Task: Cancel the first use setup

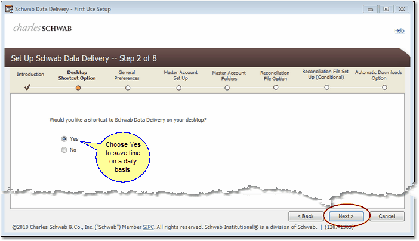Action: (x=387, y=216)
